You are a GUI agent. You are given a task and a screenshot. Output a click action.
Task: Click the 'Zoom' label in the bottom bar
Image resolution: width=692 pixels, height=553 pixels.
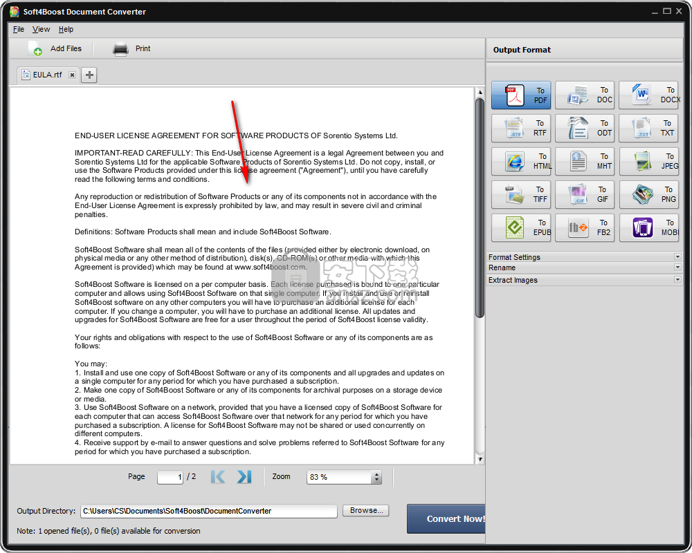[x=281, y=476]
